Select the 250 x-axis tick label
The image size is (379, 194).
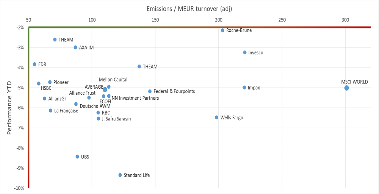(x=282, y=19)
